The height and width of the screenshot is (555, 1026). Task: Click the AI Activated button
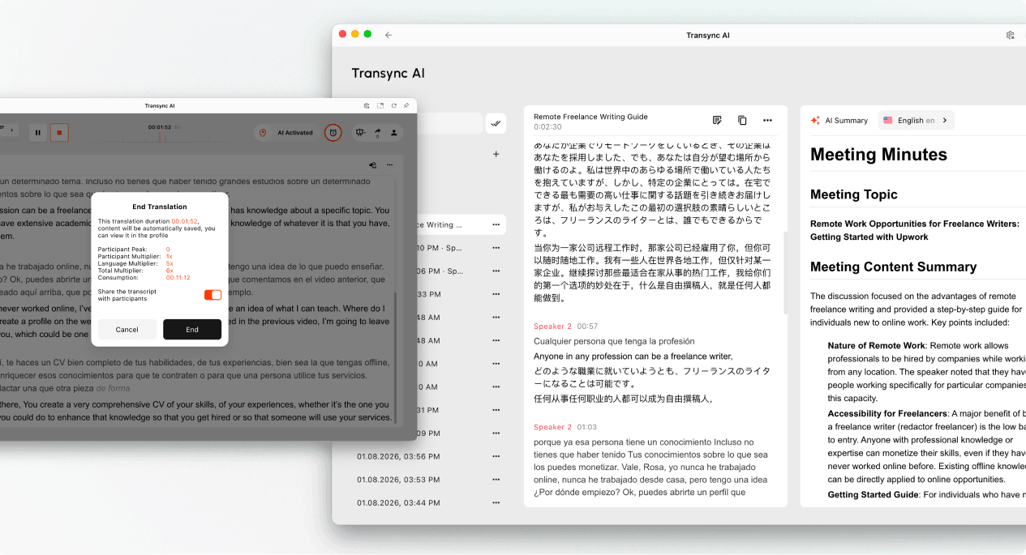(285, 132)
